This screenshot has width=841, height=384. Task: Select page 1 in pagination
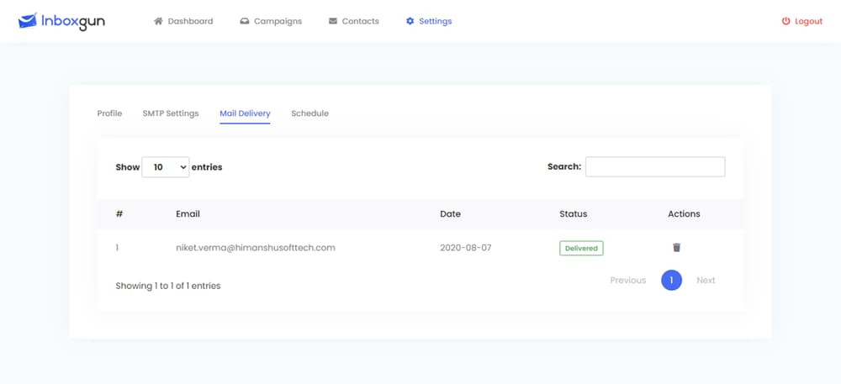(671, 280)
